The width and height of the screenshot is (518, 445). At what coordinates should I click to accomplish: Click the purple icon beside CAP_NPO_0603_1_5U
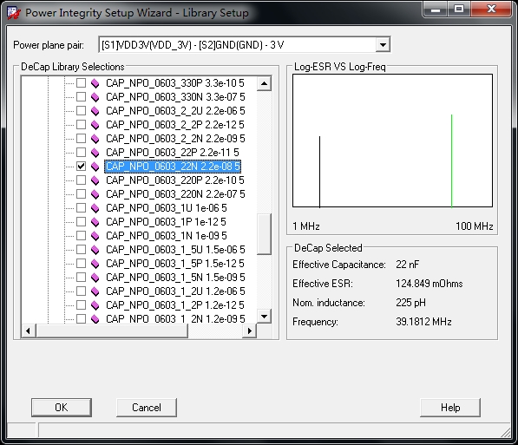point(95,250)
